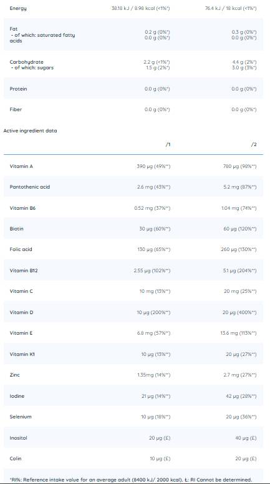Viewport: 270px width, 484px height.
Task: Click the Energy row label
Action: click(x=18, y=8)
